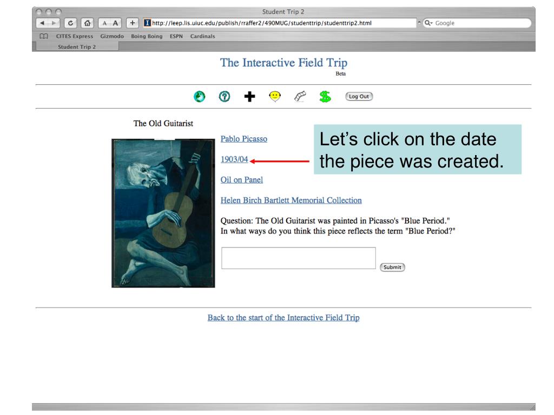
Task: Open the bookmarks book icon
Action: [x=44, y=36]
